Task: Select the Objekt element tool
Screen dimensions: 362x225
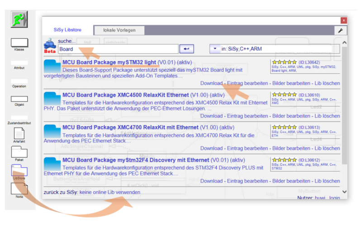Action: (x=19, y=98)
